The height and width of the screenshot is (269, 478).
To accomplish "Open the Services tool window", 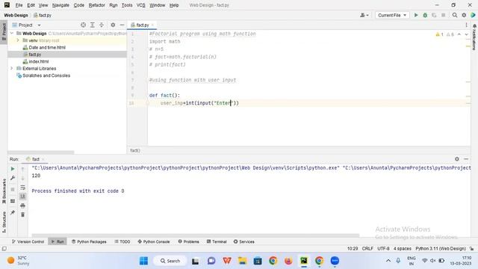I will (244, 241).
